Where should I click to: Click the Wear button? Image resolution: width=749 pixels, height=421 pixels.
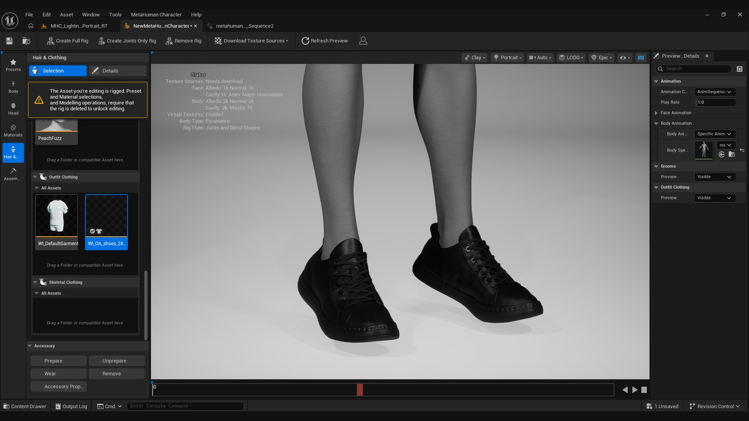point(59,374)
